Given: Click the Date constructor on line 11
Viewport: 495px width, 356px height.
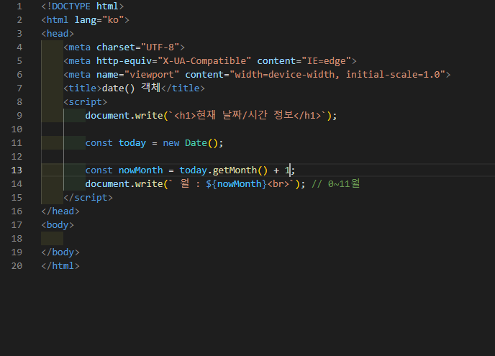Looking at the screenshot, I should 196,143.
